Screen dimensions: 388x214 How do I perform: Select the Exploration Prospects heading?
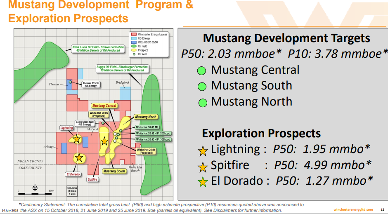point(261,134)
